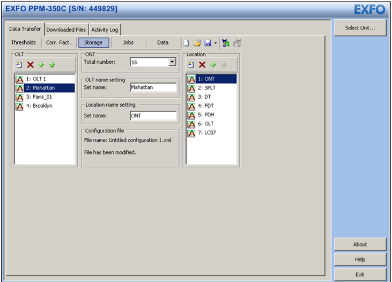This screenshot has height=282, width=392.
Task: Move selected OLT down in list
Action: 41,65
